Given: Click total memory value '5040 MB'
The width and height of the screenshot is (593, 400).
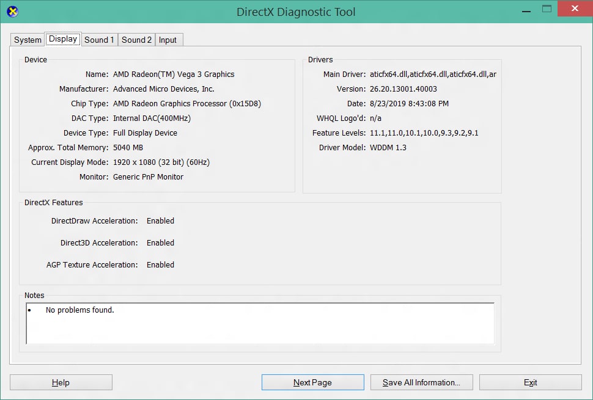Looking at the screenshot, I should point(128,148).
